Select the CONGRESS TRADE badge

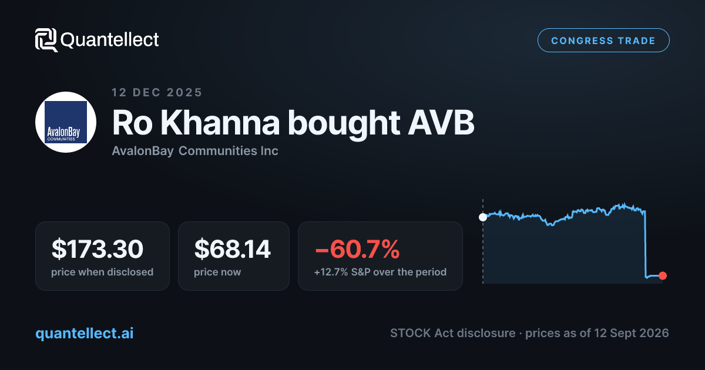click(603, 41)
